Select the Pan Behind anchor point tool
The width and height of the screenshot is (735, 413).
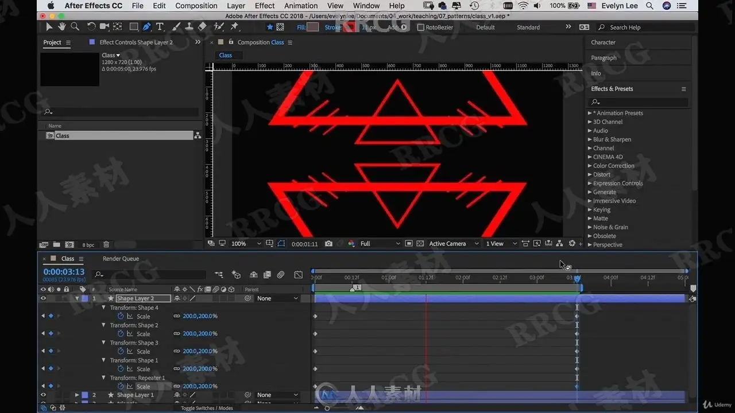tap(117, 27)
